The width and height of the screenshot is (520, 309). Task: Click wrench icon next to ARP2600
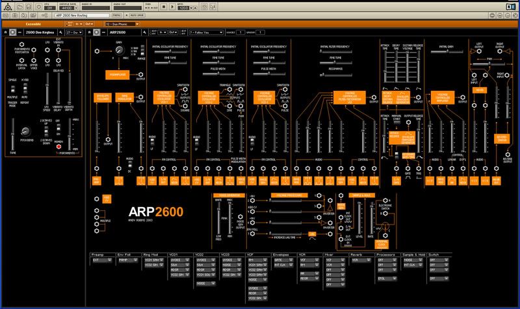point(144,32)
